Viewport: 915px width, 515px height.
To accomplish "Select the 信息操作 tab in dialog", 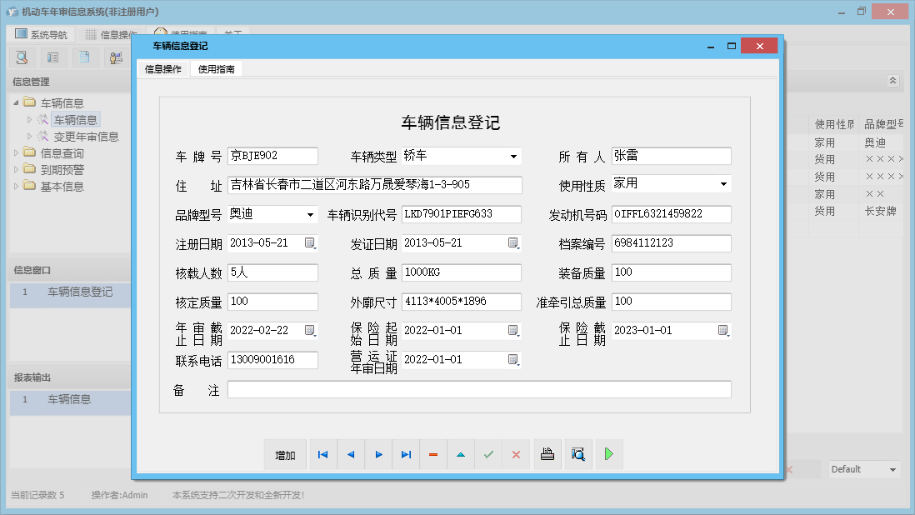I will (163, 70).
